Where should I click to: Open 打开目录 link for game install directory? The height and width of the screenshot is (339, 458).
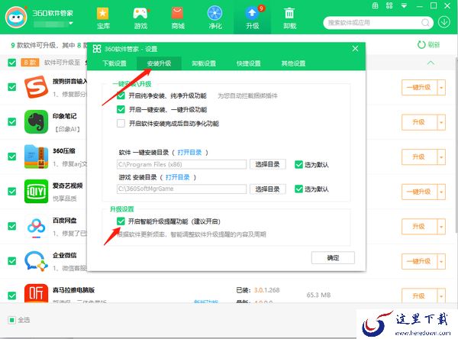click(x=178, y=177)
